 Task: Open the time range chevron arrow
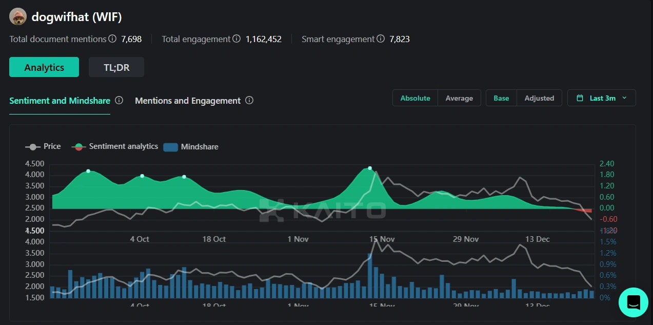click(x=624, y=98)
